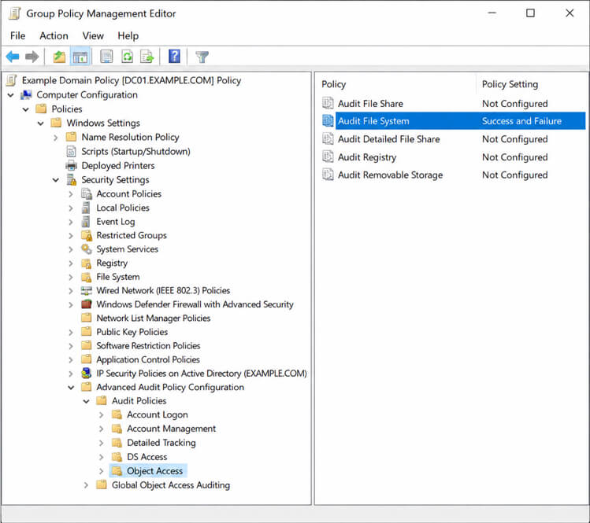590x523 pixels.
Task: Toggle the Show/Hide Console Tree icon
Action: pos(80,57)
